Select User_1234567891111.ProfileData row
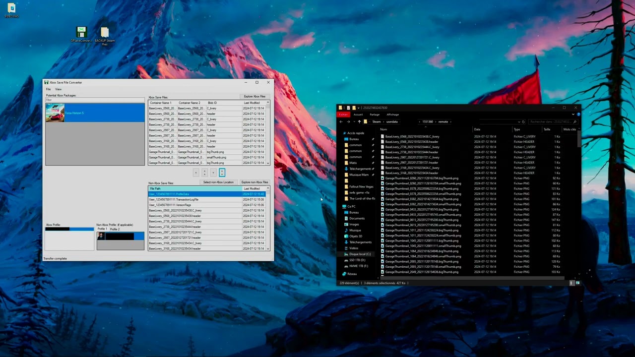This screenshot has height=357, width=635. [x=207, y=194]
